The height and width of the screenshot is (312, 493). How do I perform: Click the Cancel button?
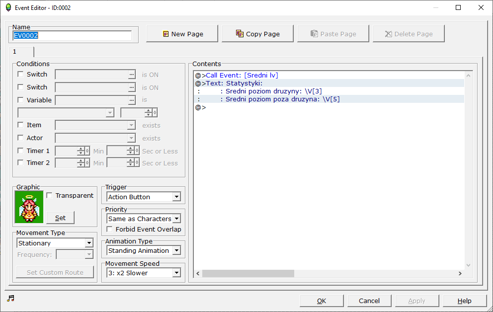[369, 301]
